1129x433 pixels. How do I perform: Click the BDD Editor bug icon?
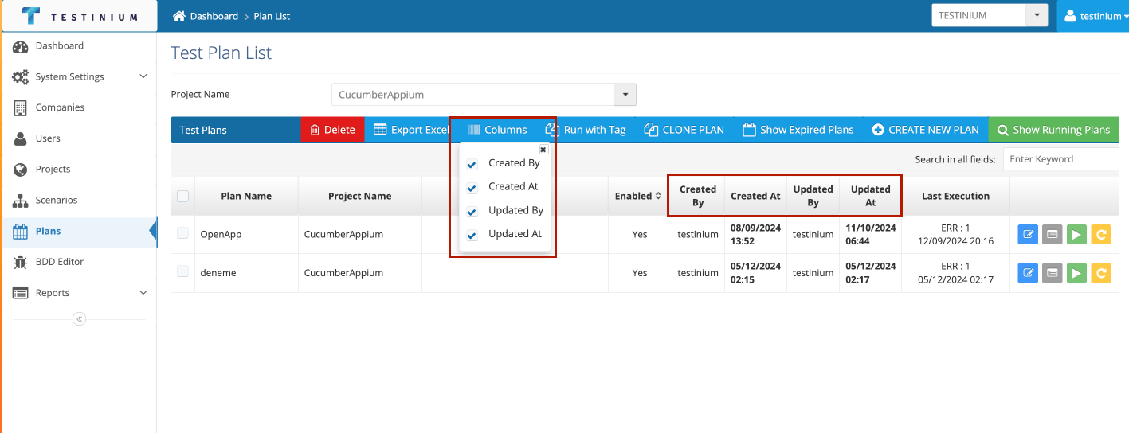21,262
